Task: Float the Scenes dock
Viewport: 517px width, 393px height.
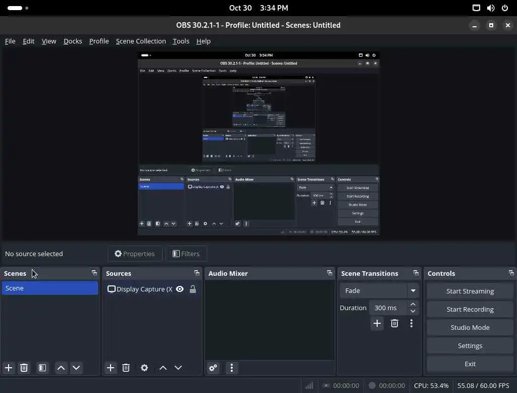Action: click(x=94, y=273)
